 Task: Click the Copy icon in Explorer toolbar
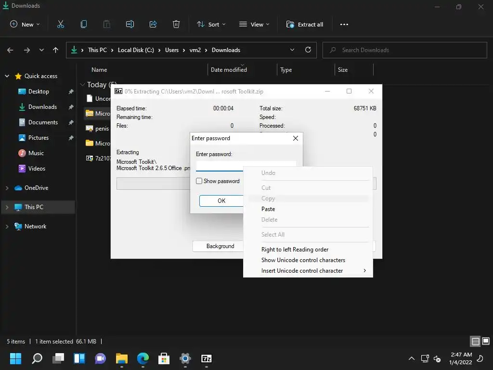point(84,24)
